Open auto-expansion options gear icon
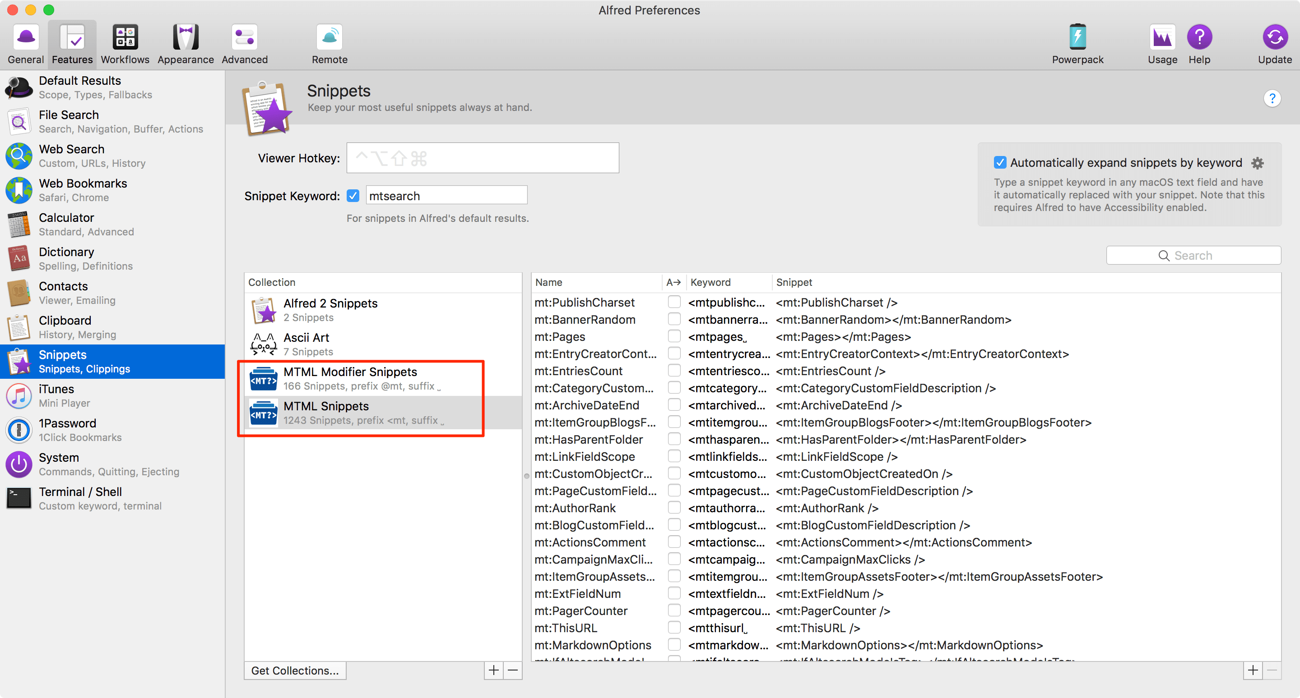 tap(1257, 163)
